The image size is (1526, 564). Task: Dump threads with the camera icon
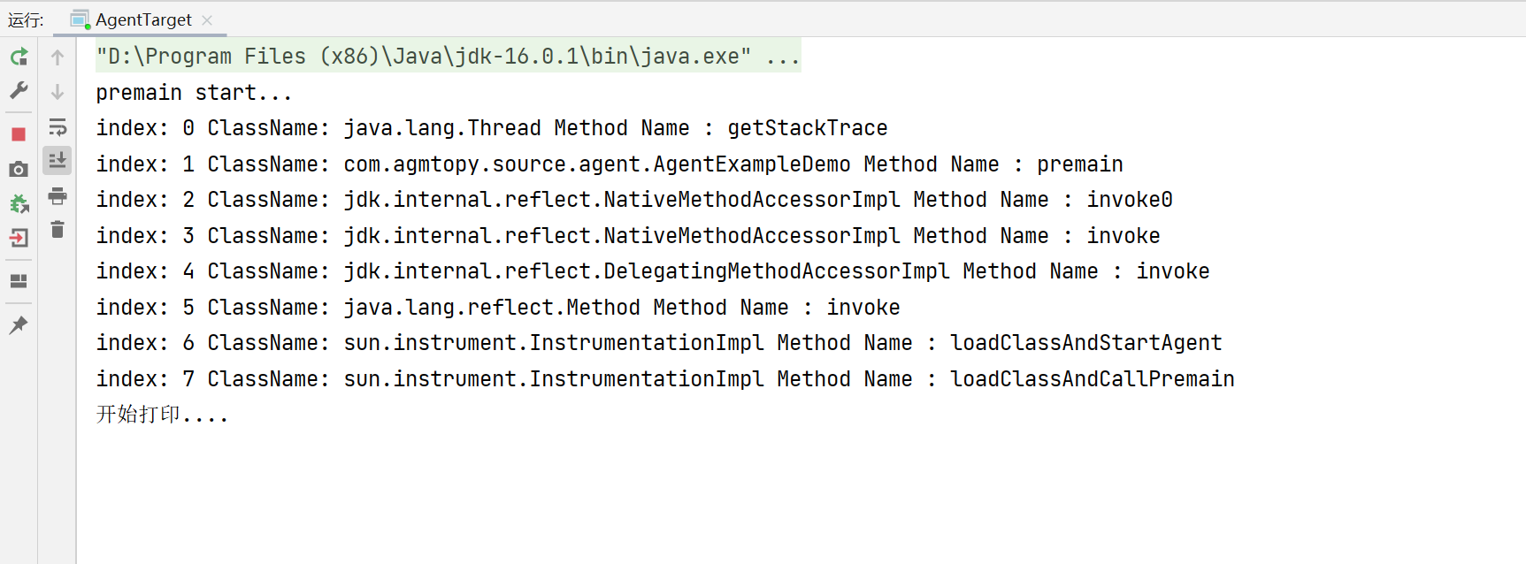pyautogui.click(x=19, y=169)
